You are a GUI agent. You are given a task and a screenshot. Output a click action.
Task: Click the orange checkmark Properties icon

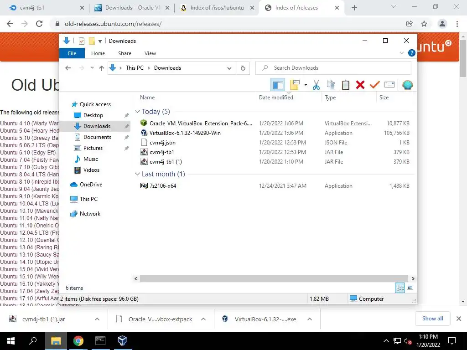(x=375, y=85)
